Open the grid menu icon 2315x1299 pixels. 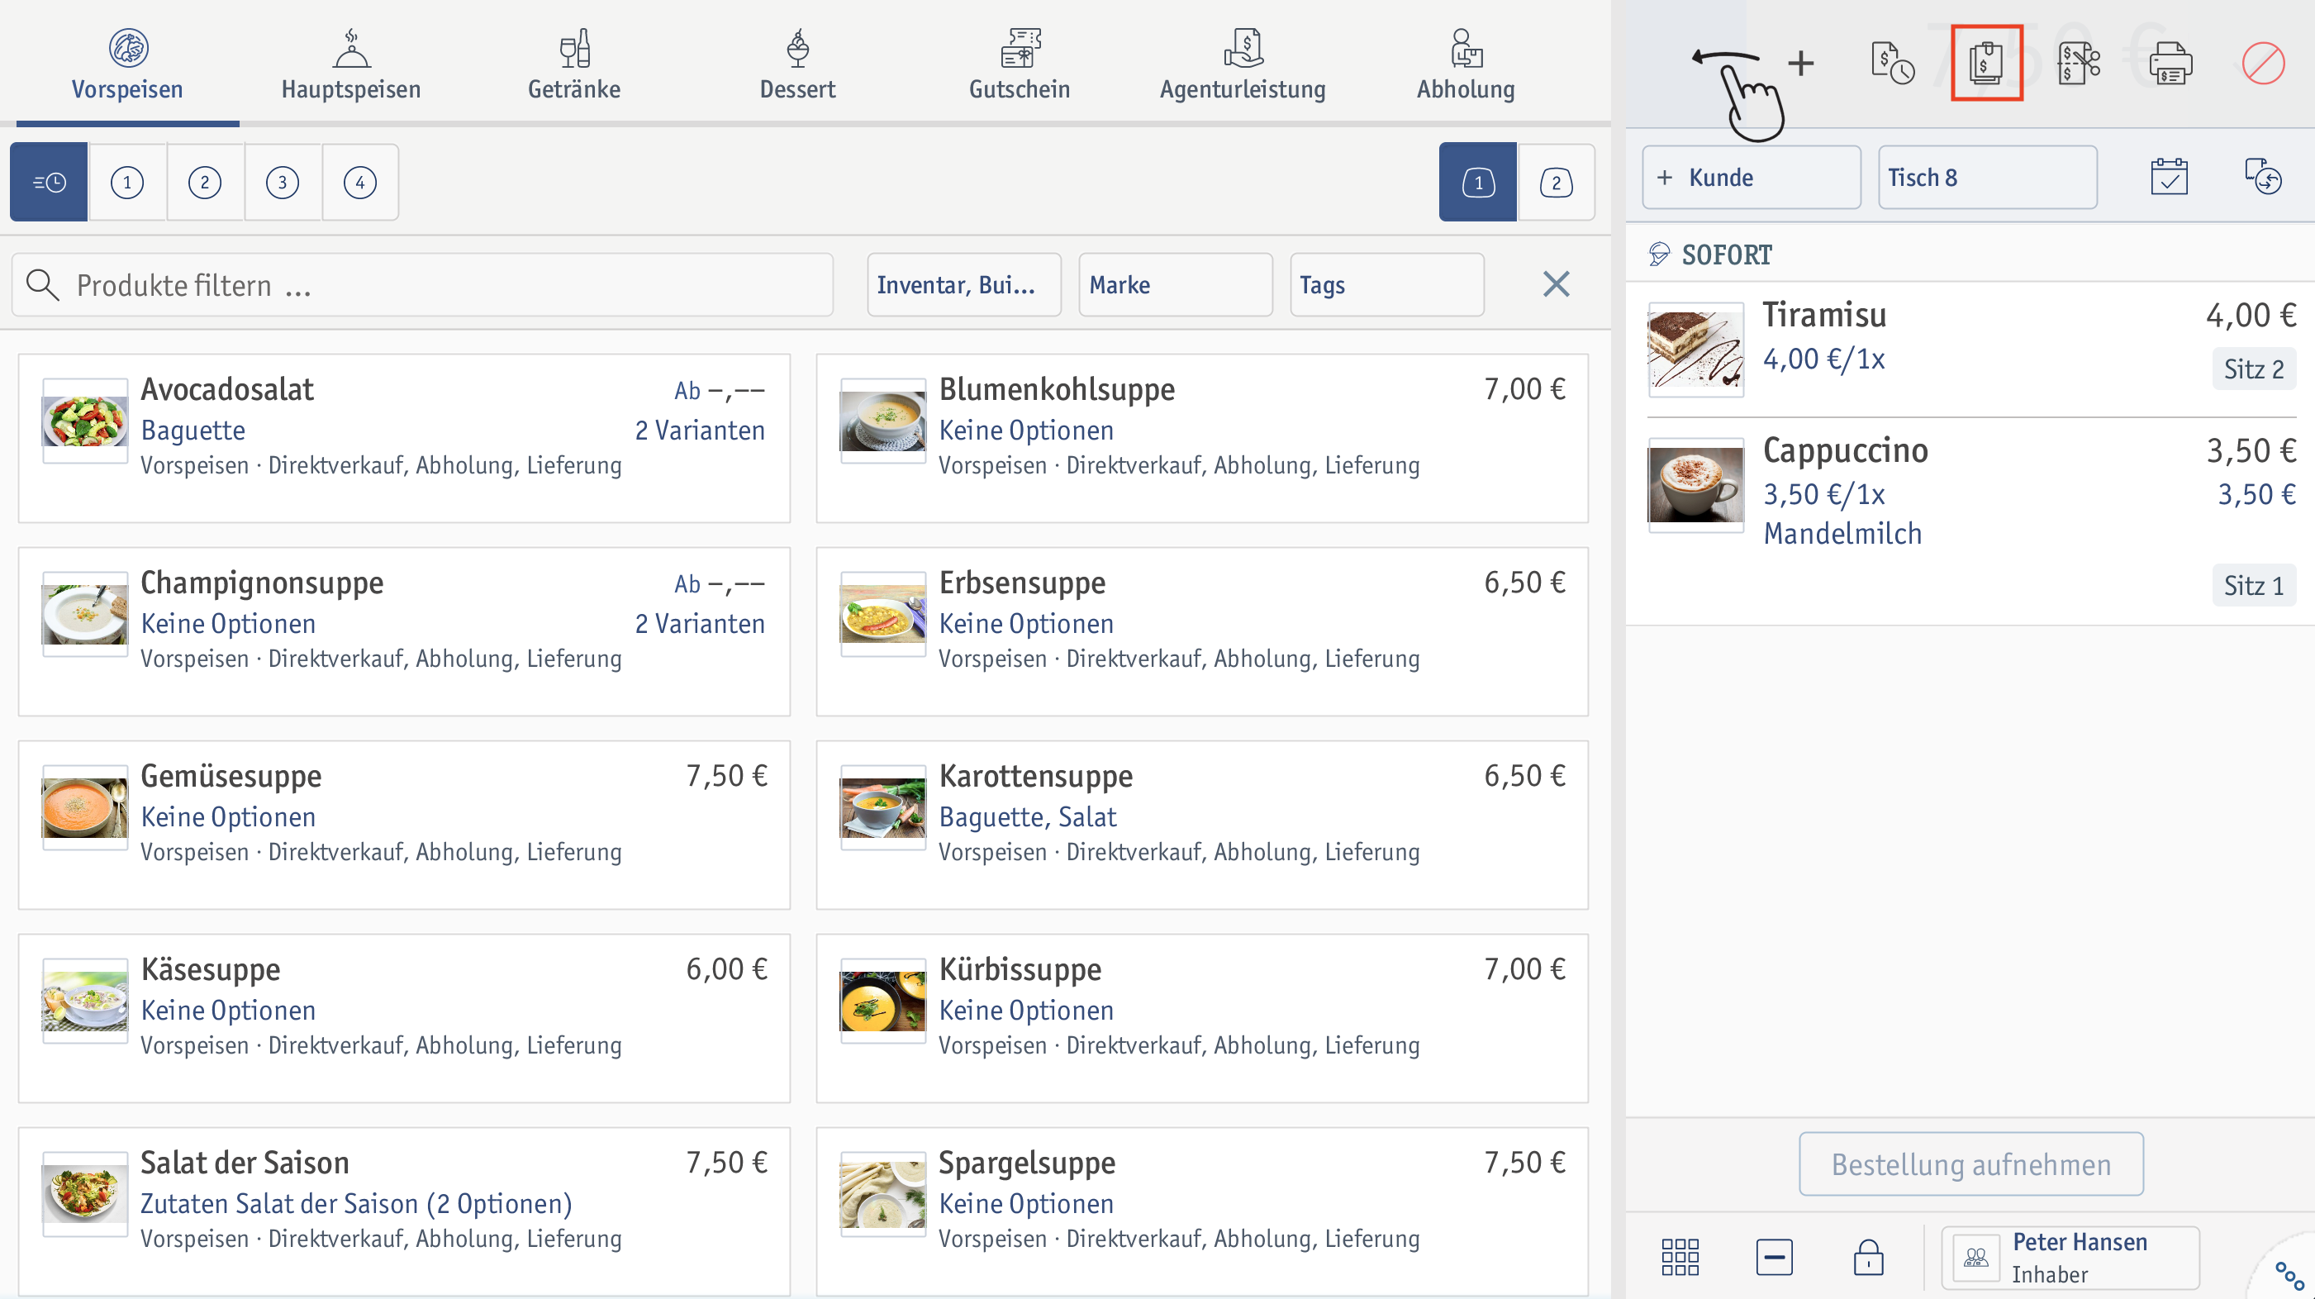pos(1680,1257)
